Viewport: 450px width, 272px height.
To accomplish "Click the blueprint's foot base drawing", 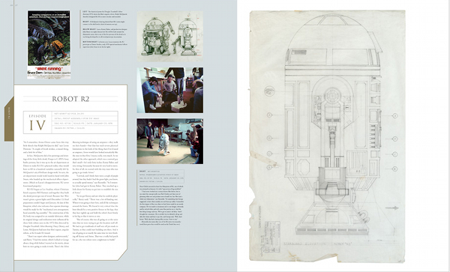I will tap(332, 219).
